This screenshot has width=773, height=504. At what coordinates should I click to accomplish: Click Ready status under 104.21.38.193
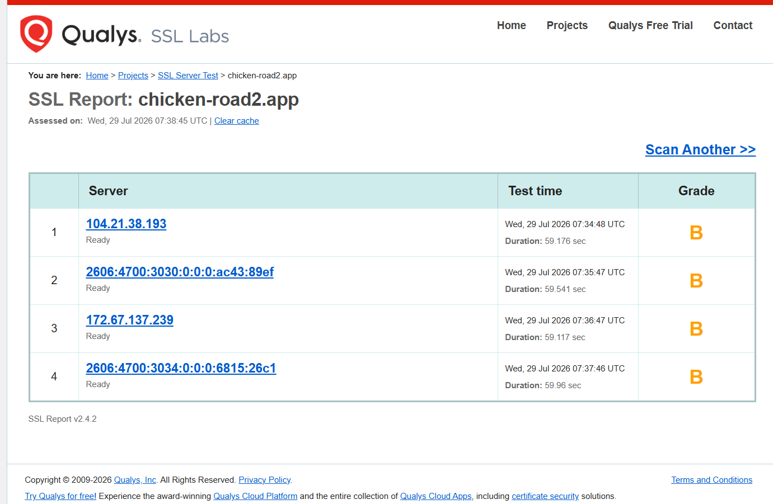point(98,240)
